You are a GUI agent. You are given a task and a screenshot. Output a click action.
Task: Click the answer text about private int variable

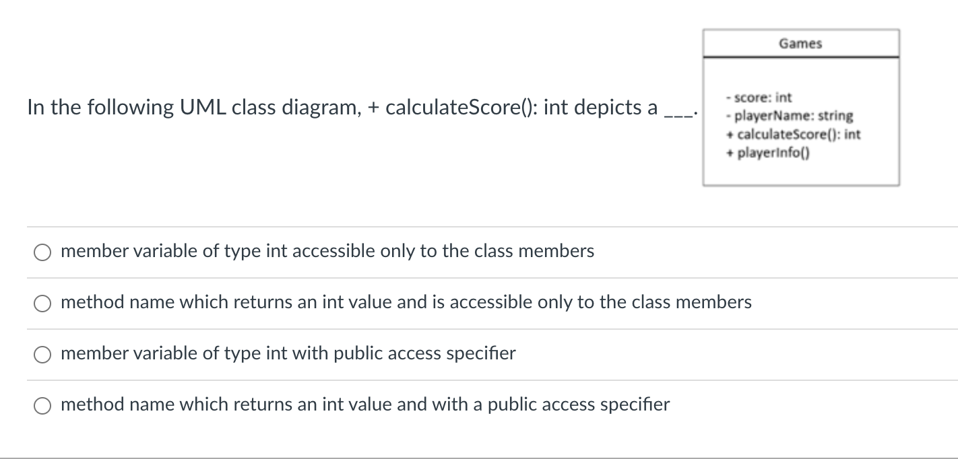pos(327,251)
